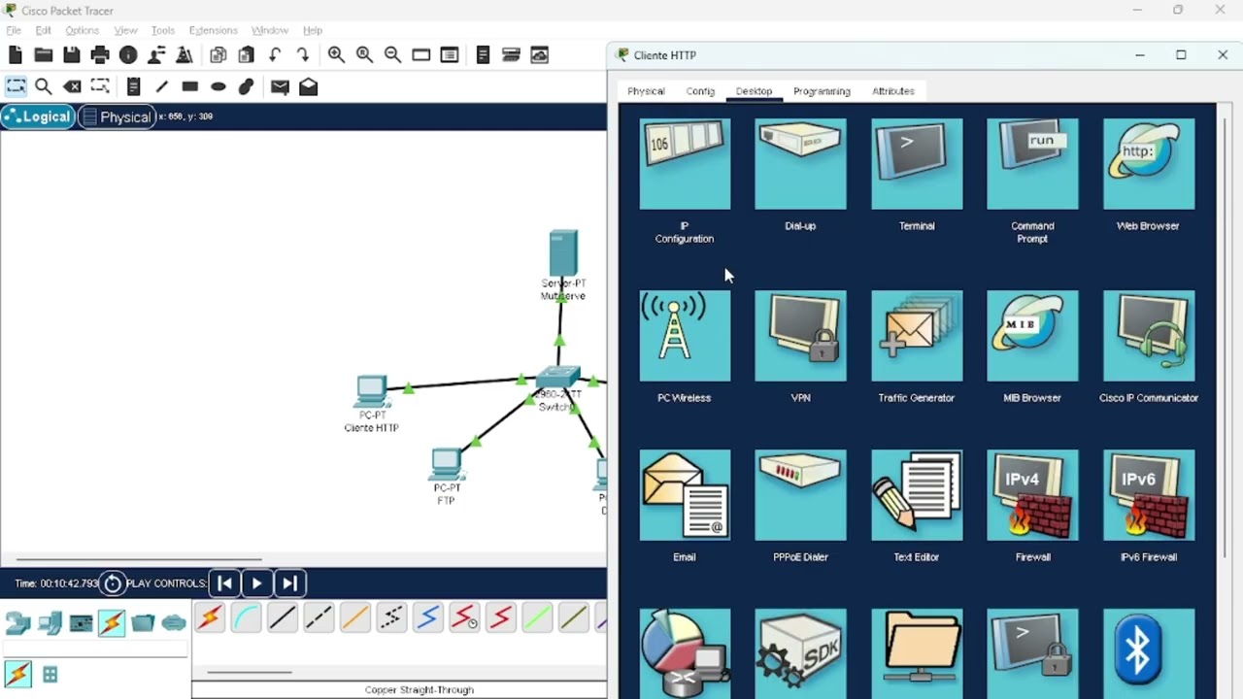Open the VPN app
This screenshot has height=699, width=1243.
[x=800, y=336]
